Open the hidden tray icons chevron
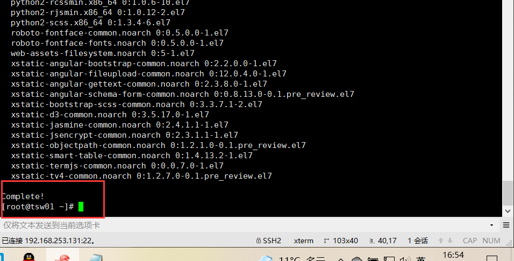Image resolution: width=514 pixels, height=261 pixels. pyautogui.click(x=340, y=259)
